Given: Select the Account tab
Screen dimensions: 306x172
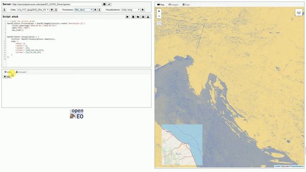Looking at the screenshot, I should click(x=21, y=72).
